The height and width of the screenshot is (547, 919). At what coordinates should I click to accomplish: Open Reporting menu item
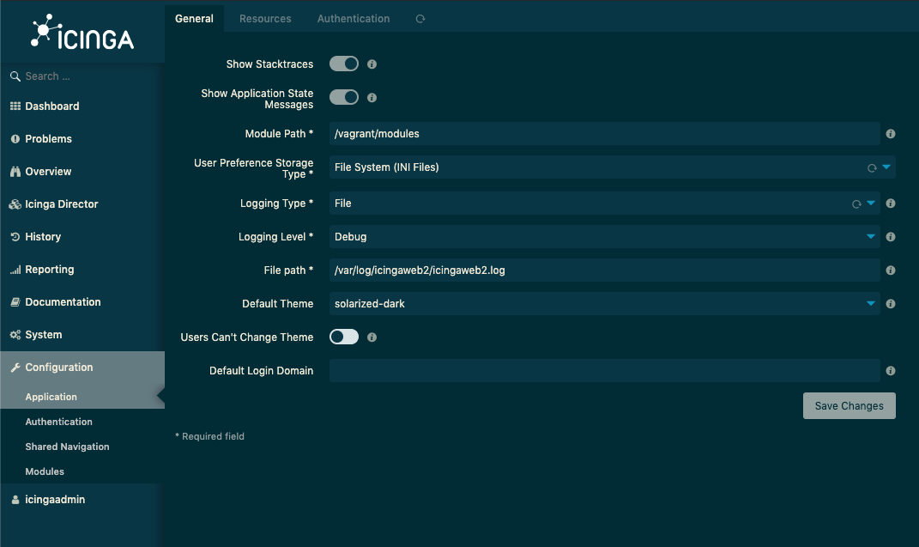tap(82, 270)
